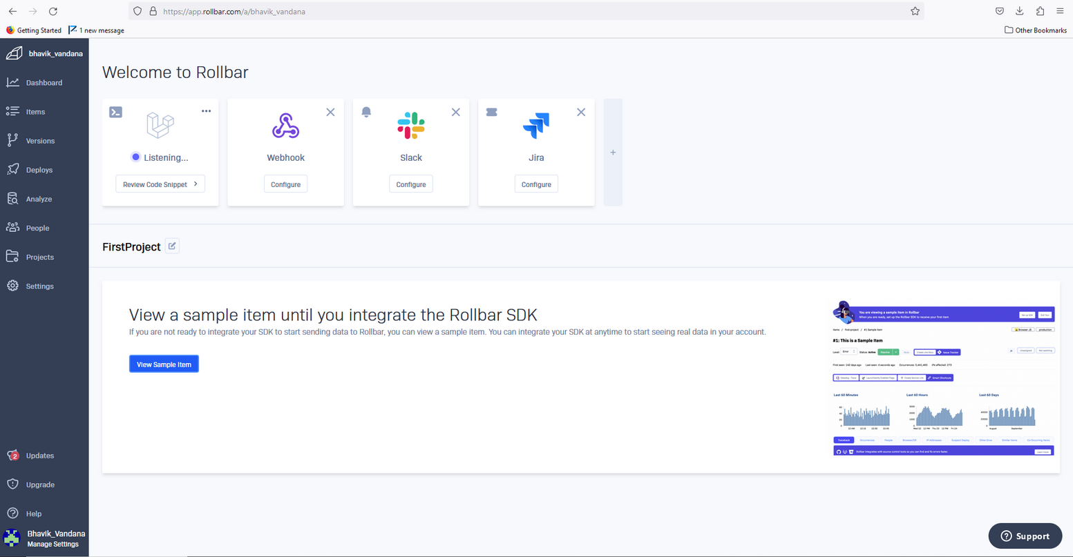The image size is (1073, 557).
Task: Configure the Jira integration
Action: pos(536,184)
